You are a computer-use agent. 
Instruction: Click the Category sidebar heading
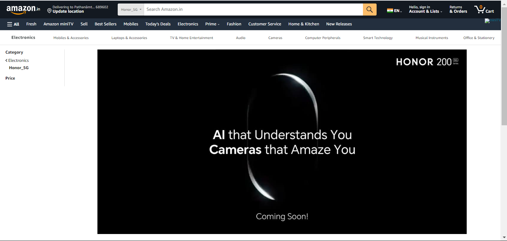coord(14,52)
